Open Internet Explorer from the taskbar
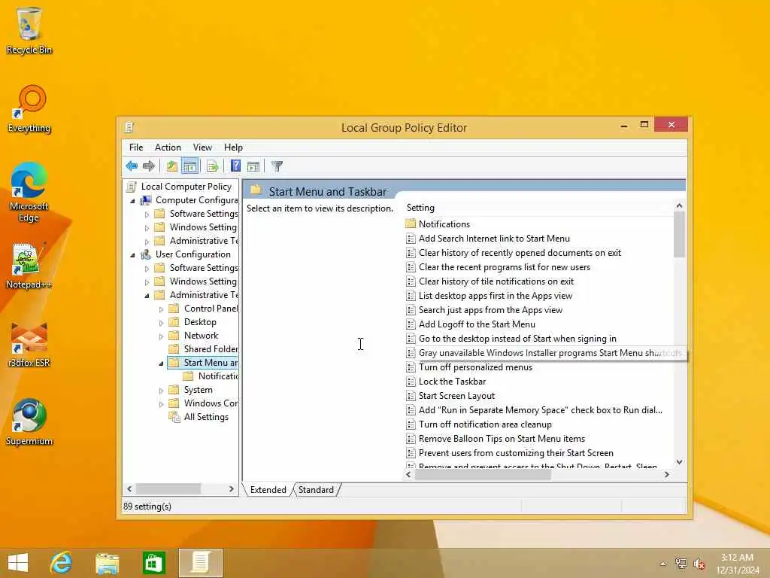 (x=61, y=563)
